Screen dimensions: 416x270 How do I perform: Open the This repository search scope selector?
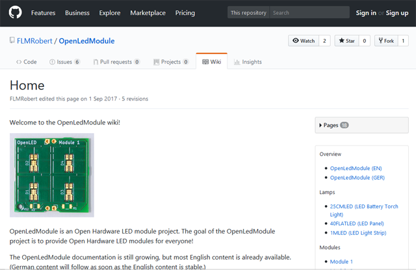248,12
